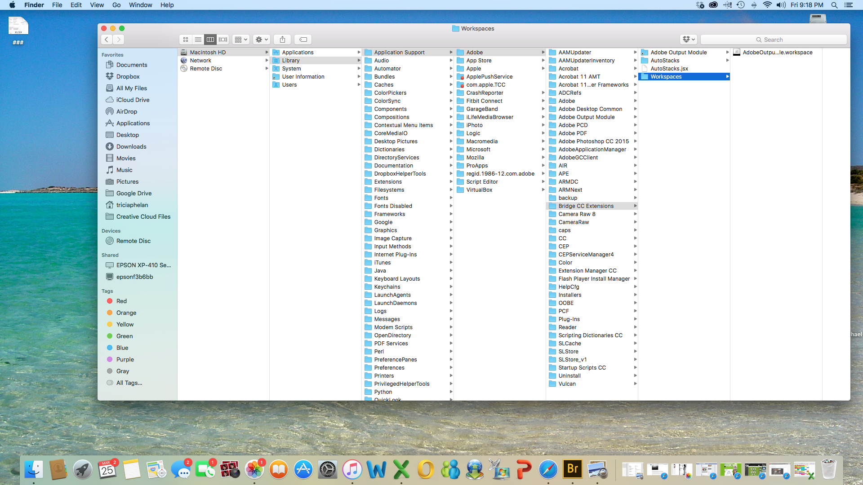Filter by the Purple tag
Image resolution: width=863 pixels, height=485 pixels.
[x=125, y=359]
